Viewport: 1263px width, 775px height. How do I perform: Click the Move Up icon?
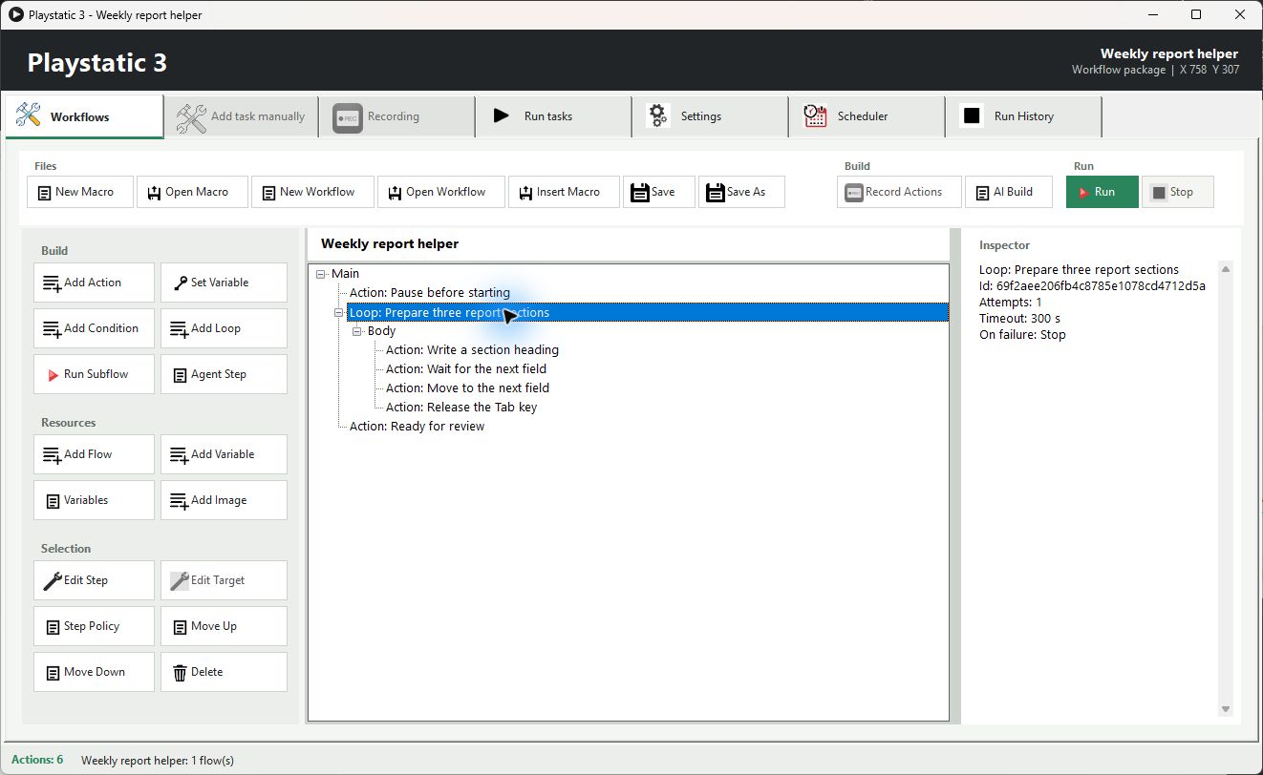(181, 627)
